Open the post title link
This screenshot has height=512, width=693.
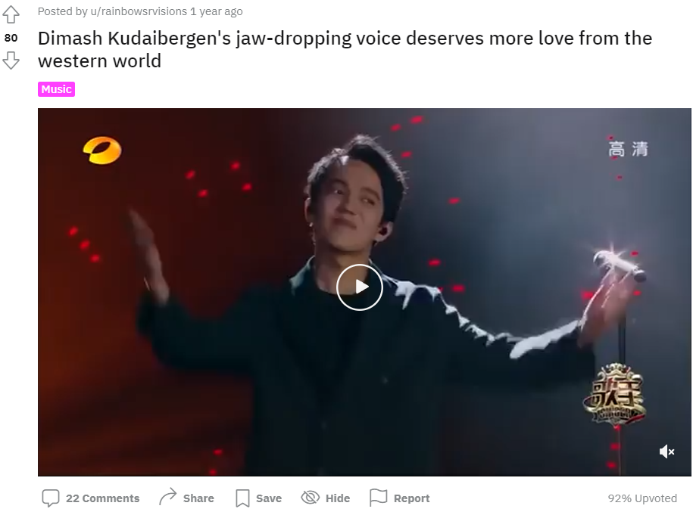coord(345,49)
